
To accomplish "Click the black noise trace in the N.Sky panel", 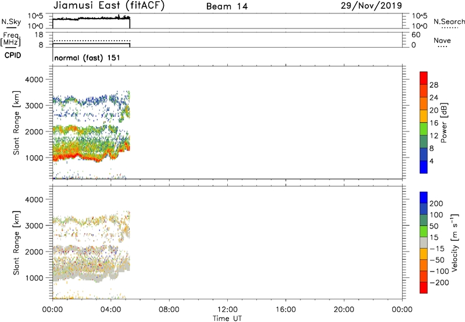I will [91, 19].
